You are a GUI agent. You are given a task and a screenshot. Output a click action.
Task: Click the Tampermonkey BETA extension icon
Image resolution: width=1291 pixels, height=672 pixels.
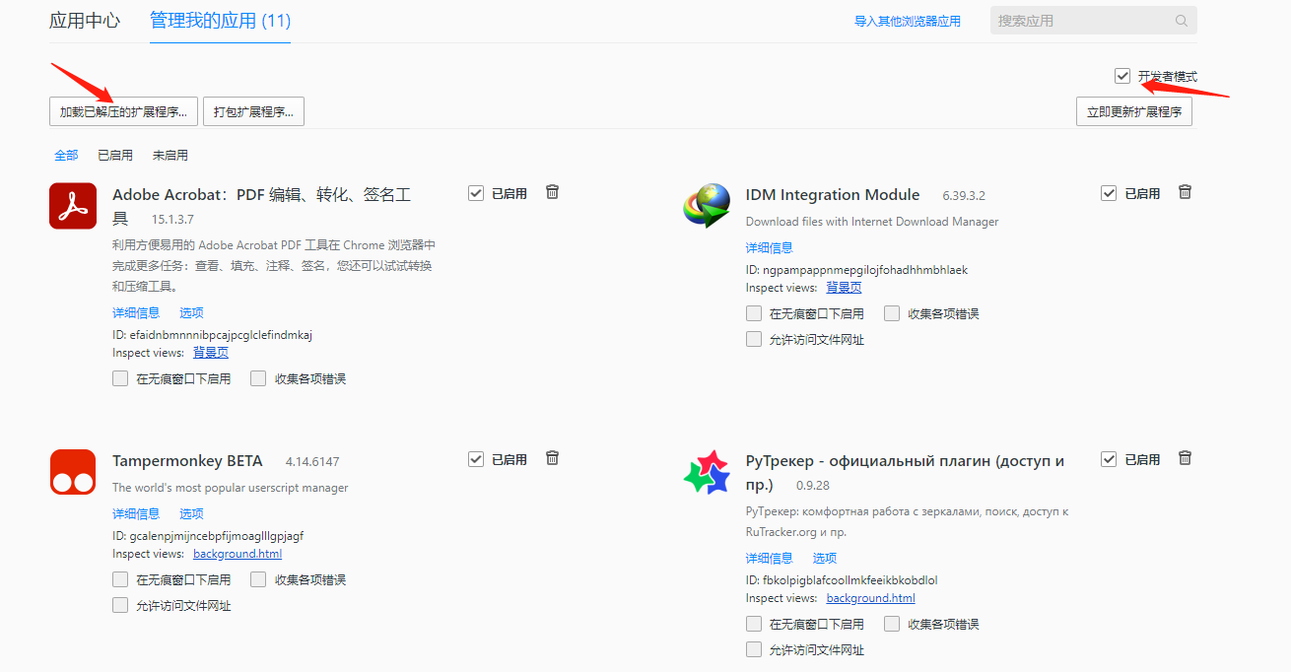72,471
